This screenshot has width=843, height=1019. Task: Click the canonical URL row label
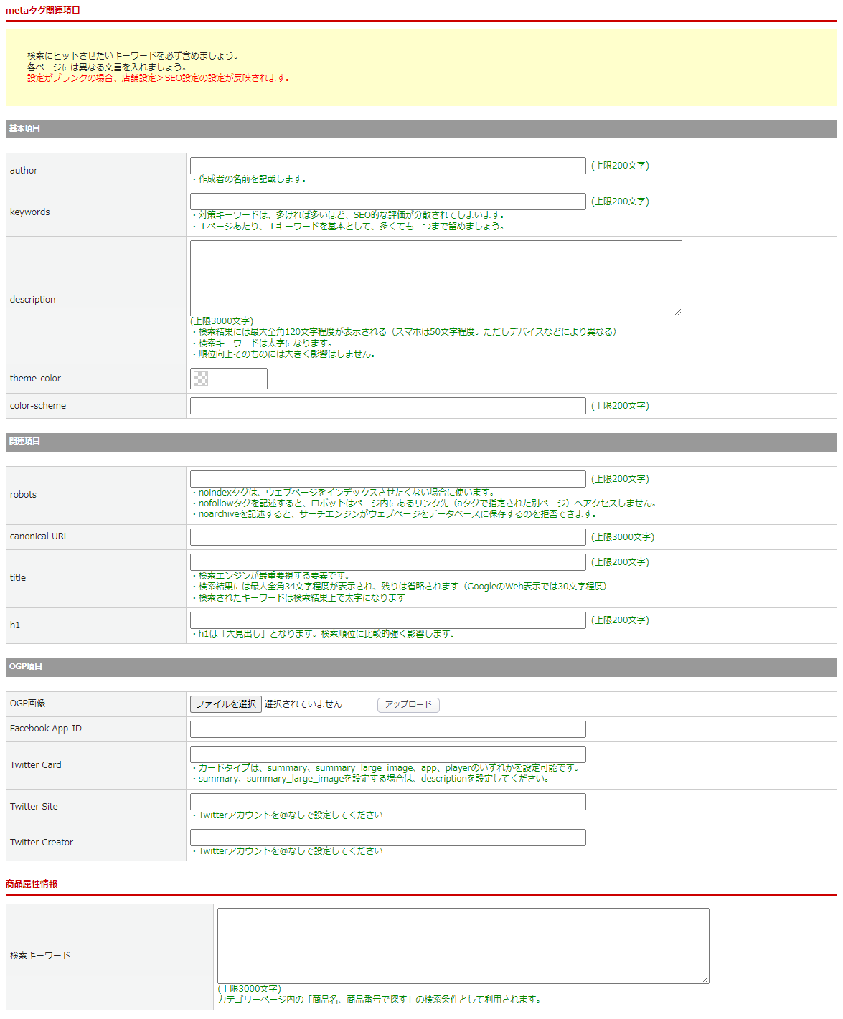coord(39,536)
